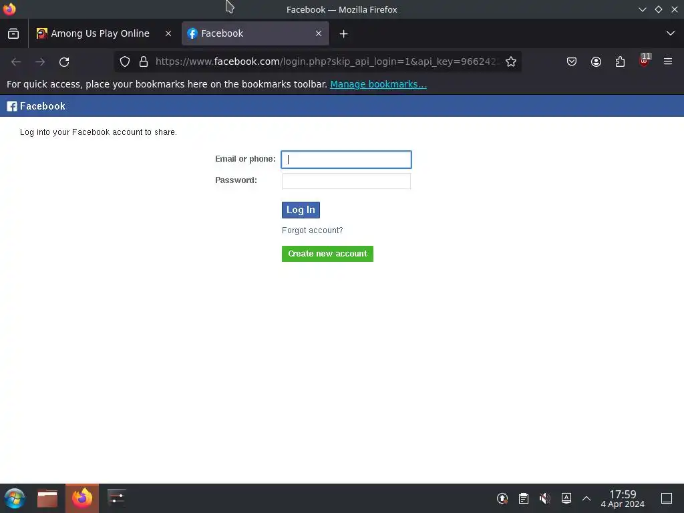Image resolution: width=684 pixels, height=513 pixels.
Task: Open uBlock extension icon with badge 11
Action: [x=645, y=61]
